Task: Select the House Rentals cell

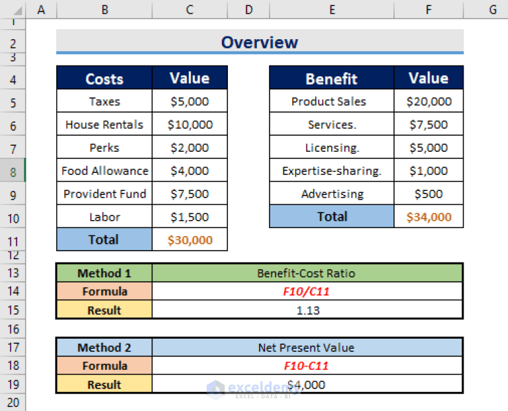Action: tap(105, 124)
